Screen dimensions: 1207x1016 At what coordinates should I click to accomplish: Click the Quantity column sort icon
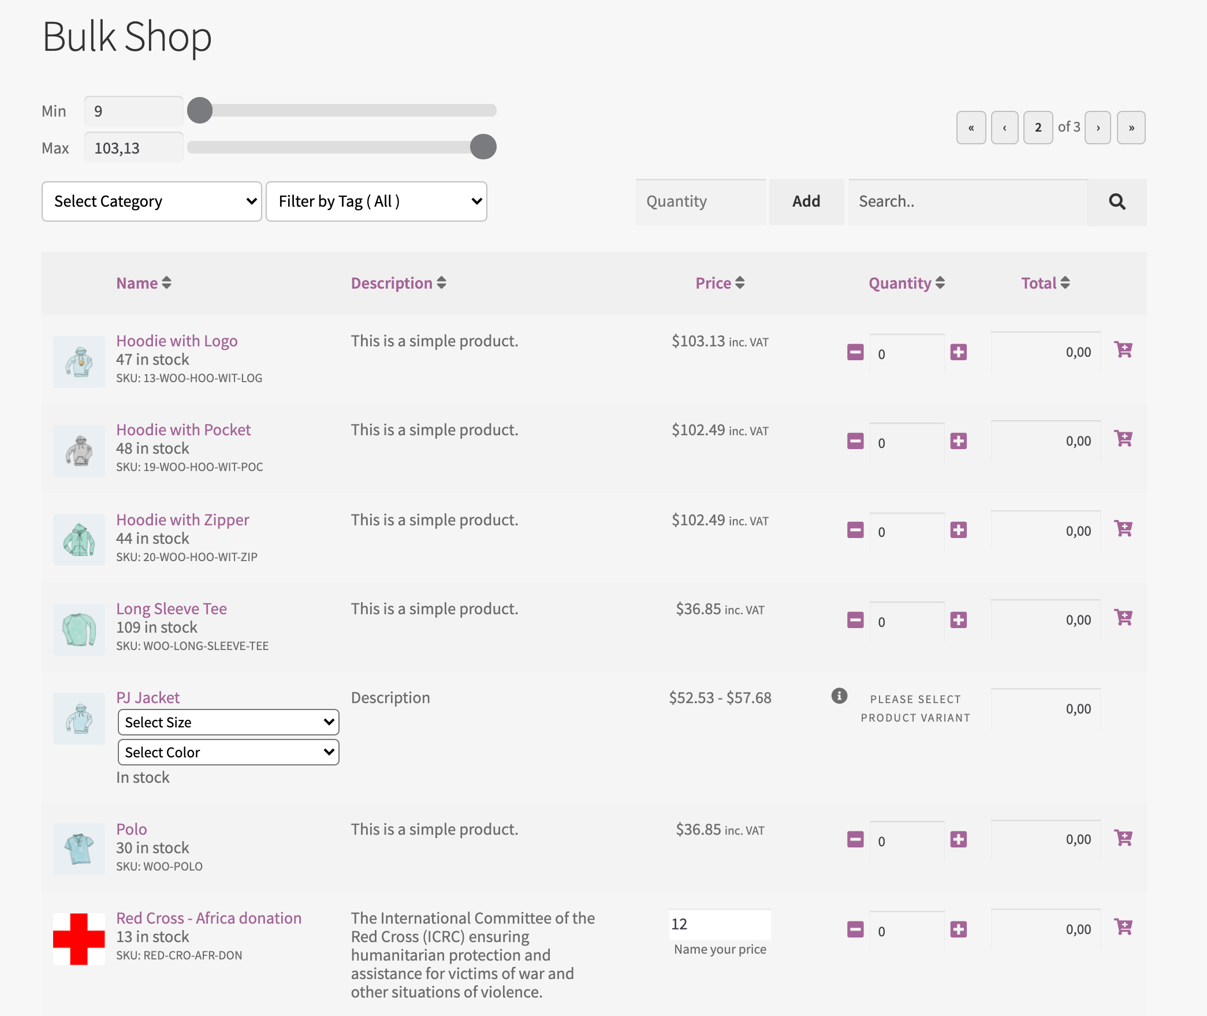click(941, 283)
